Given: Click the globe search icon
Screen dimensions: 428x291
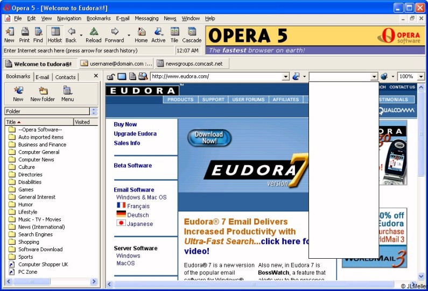Looking at the screenshot, I should point(384,76).
